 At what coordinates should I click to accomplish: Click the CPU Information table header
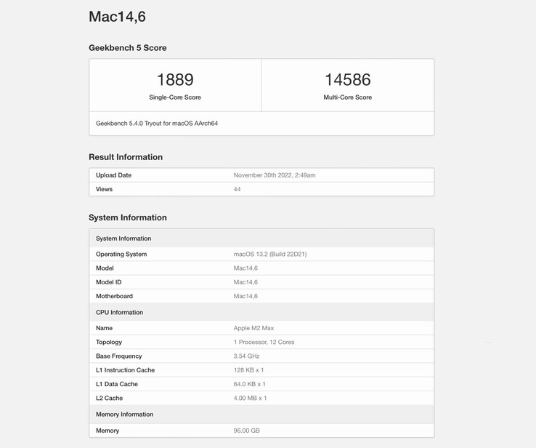pos(120,313)
